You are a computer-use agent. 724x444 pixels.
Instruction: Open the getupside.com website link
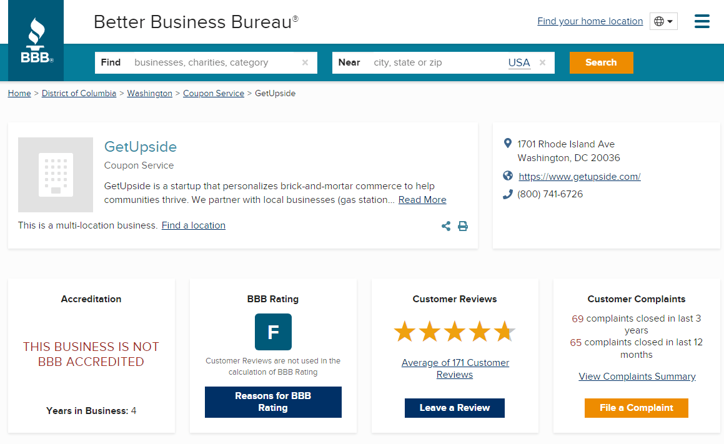[x=580, y=176]
